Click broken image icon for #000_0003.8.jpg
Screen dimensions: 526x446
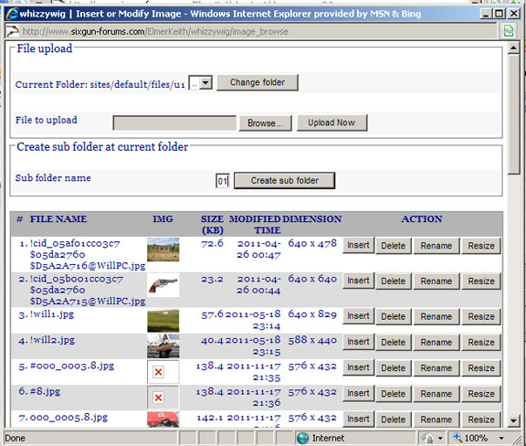(158, 372)
